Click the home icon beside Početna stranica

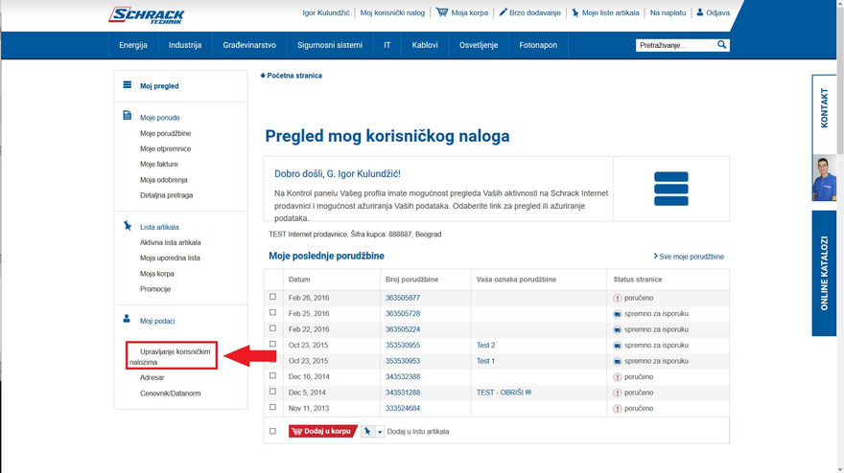pos(263,76)
